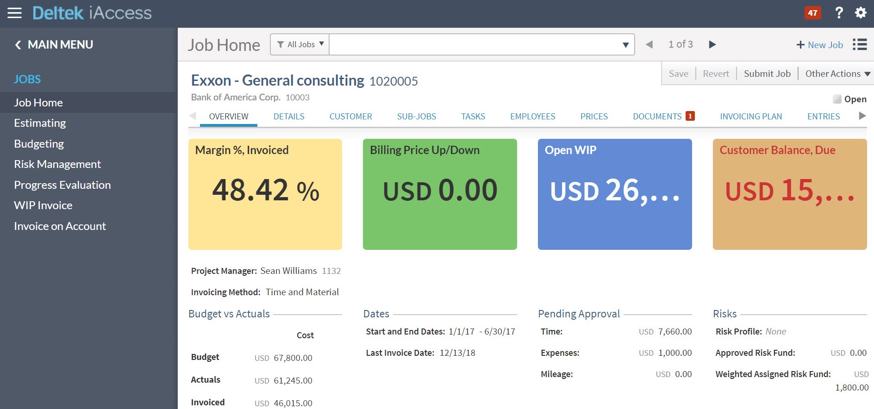Click the Budget value 67,800.00
This screenshot has width=874, height=409.
pos(293,358)
